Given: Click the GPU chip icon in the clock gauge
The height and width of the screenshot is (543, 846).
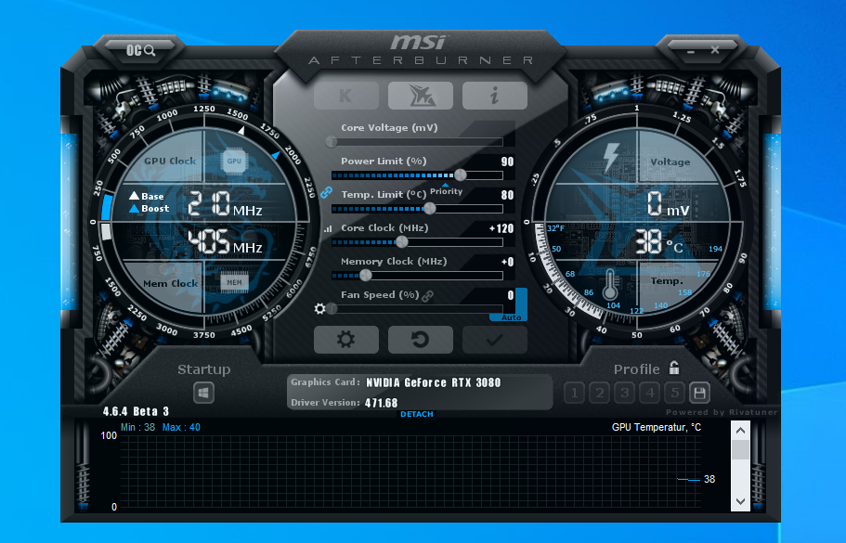Looking at the screenshot, I should 234,161.
